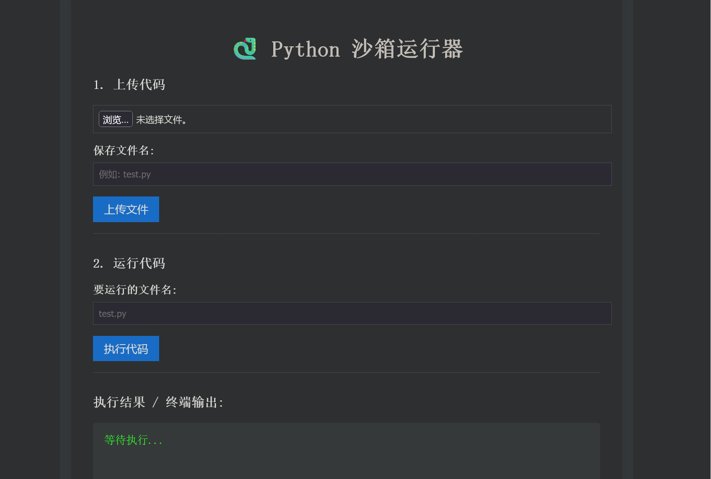The image size is (711, 479).
Task: Click the 未选择文件。 text
Action: pos(162,120)
